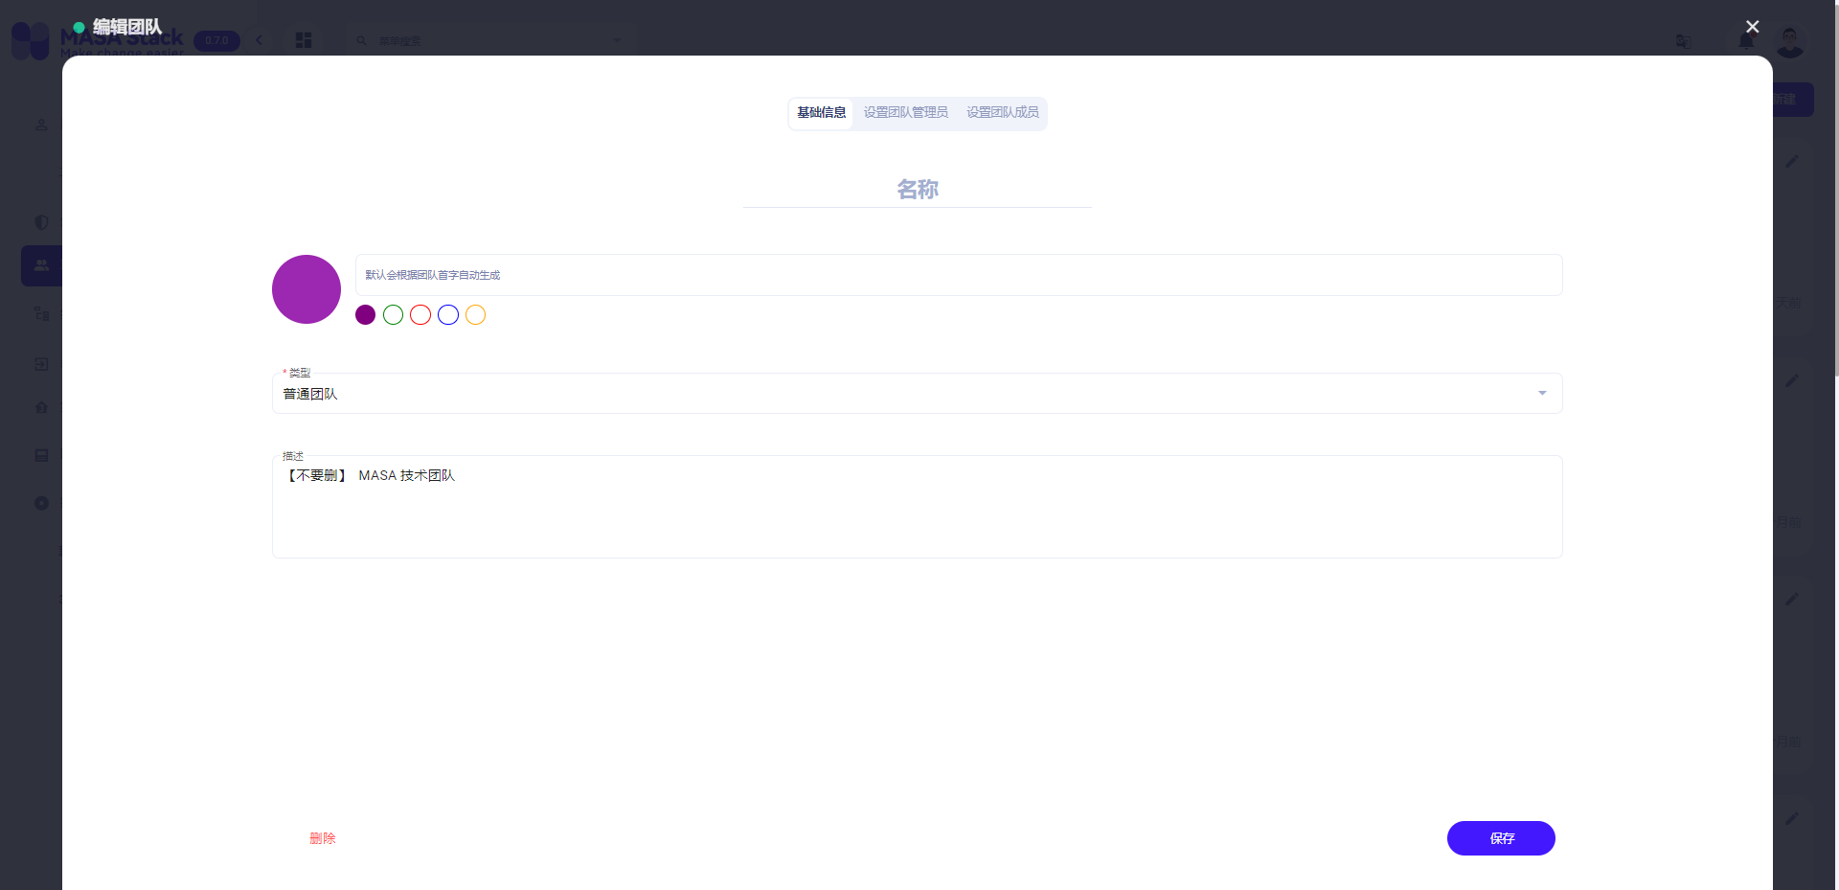Click the storage disk icon in sidebar
The image size is (1839, 890).
coord(41,455)
